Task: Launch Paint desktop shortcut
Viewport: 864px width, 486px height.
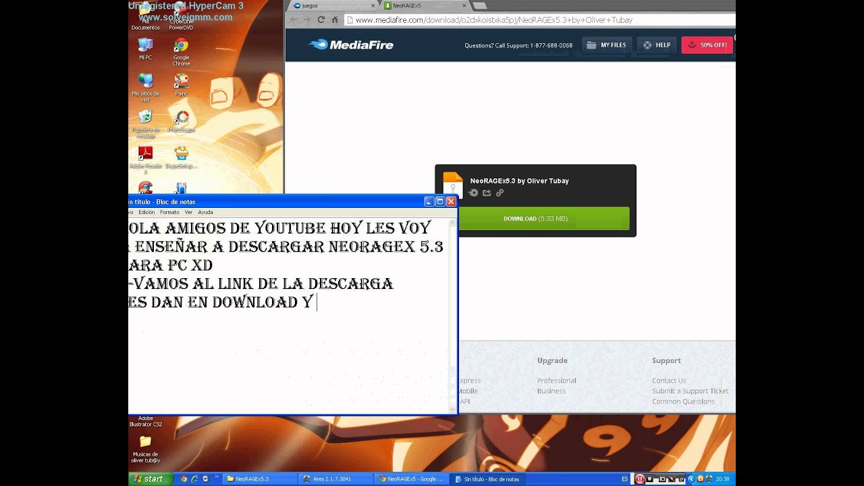Action: pyautogui.click(x=181, y=85)
